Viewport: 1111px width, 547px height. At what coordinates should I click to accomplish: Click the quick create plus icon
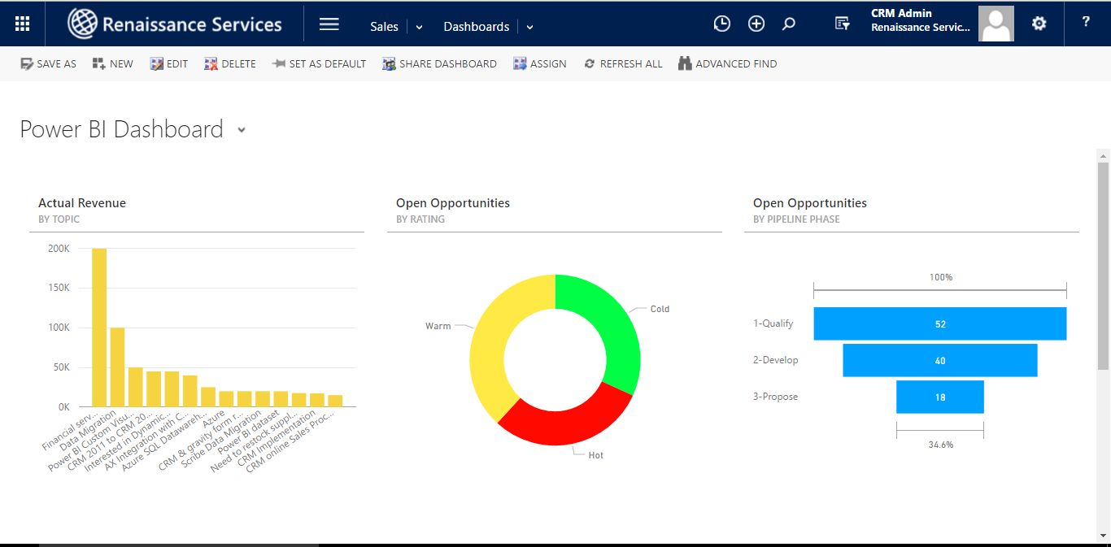[x=756, y=24]
